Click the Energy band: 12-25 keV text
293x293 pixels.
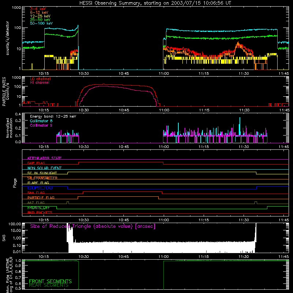click(x=53, y=116)
